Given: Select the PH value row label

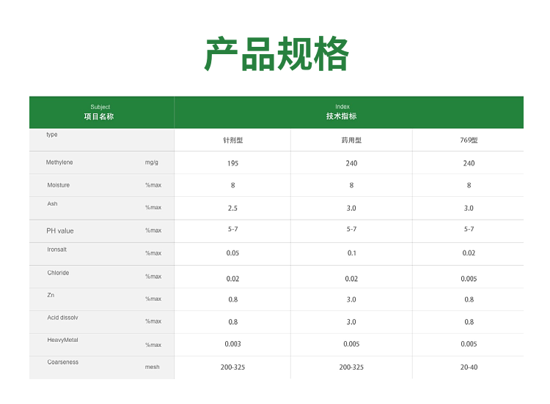Looking at the screenshot, I should click(60, 231).
